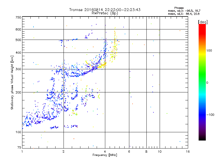Click the colorbar tick label '100'
The image size is (221, 165).
click(209, 51)
